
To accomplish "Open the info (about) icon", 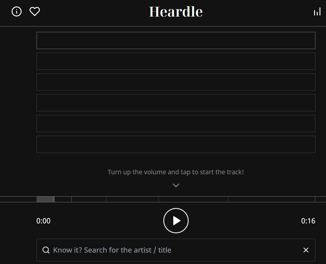I will pyautogui.click(x=17, y=11).
